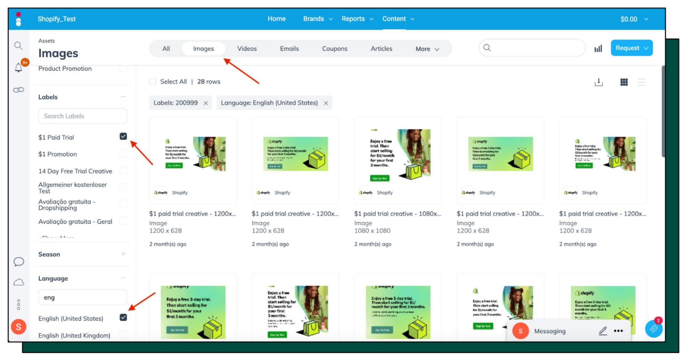Open notifications bell in the sidebar

tap(19, 68)
